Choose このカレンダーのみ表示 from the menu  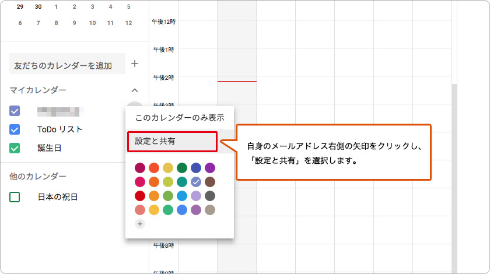click(x=180, y=118)
